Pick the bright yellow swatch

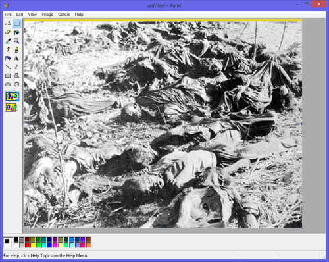click(33, 245)
